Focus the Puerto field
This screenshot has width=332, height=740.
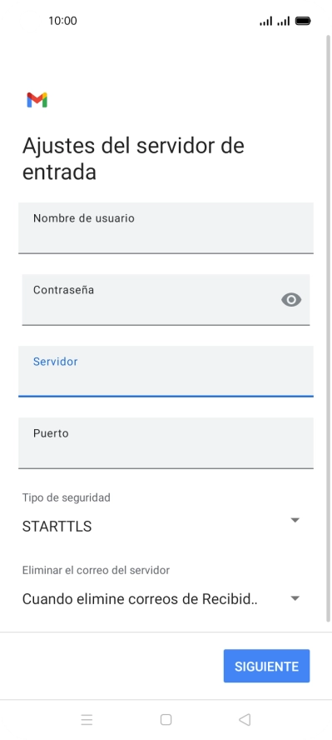[166, 443]
